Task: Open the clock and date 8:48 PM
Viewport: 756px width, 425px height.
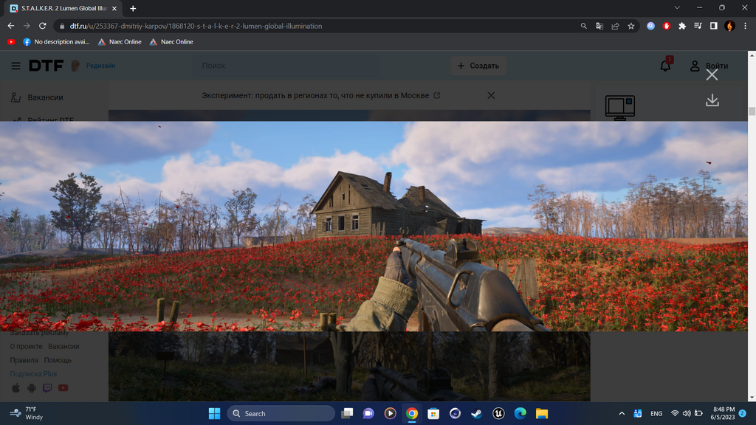Action: point(722,413)
